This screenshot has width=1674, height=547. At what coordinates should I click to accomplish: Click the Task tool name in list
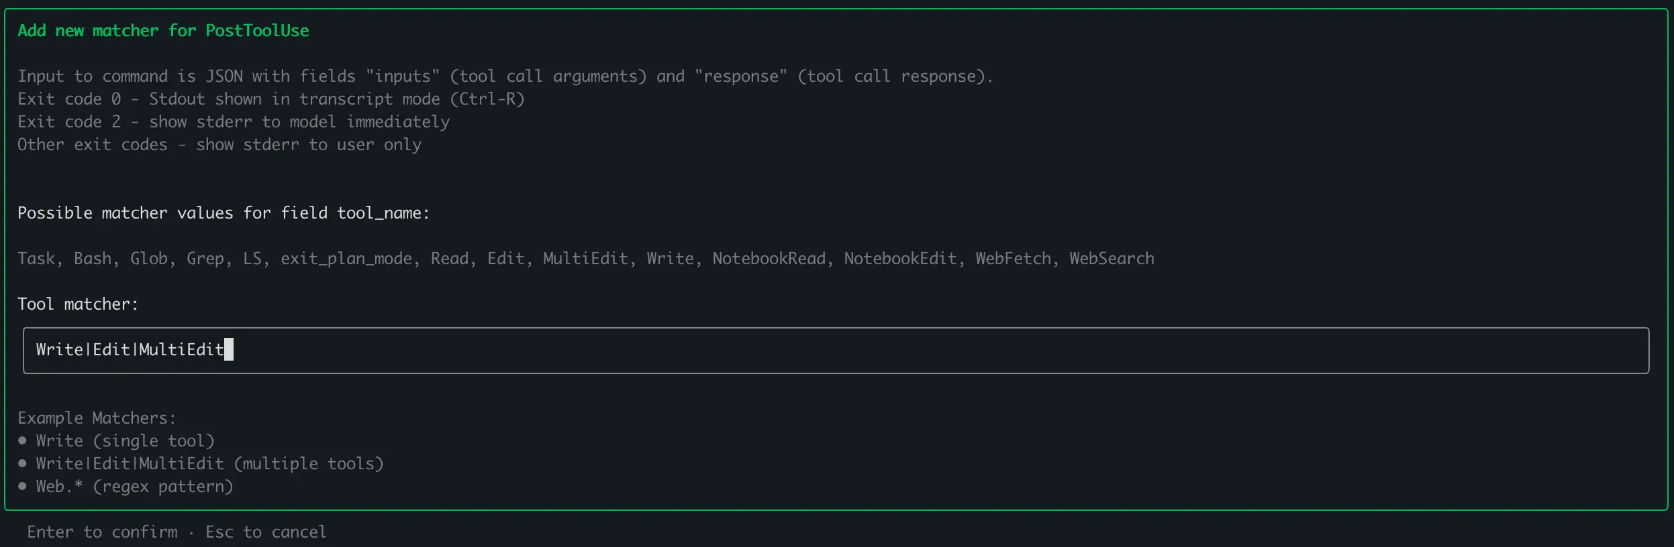(x=36, y=259)
